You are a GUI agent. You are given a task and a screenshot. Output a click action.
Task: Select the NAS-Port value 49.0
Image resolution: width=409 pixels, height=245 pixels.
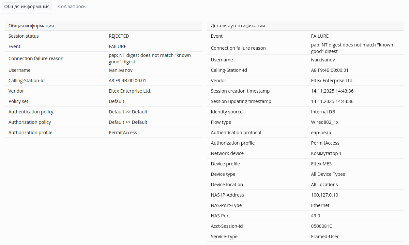[316, 216]
